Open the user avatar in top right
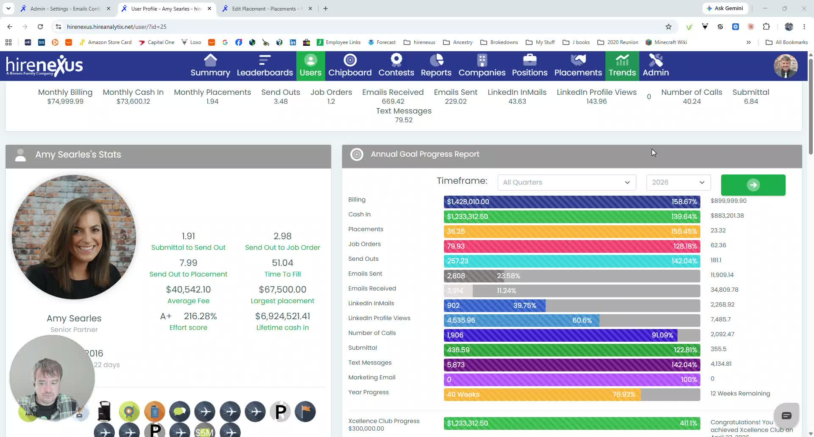Viewport: 814px width, 437px height. (x=786, y=66)
